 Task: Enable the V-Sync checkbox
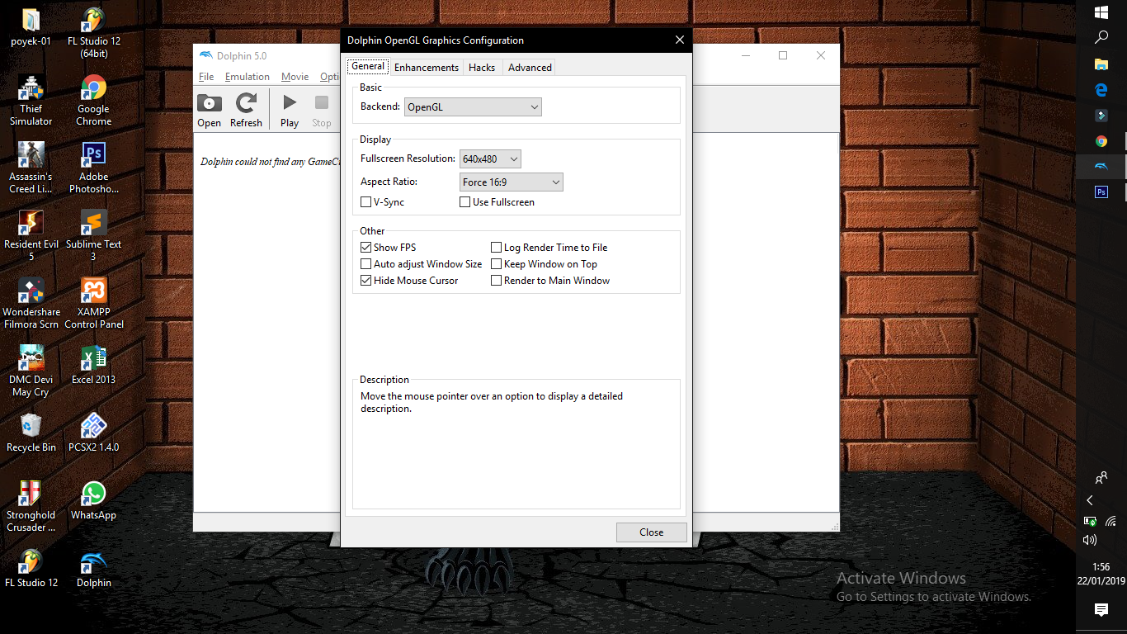(366, 202)
